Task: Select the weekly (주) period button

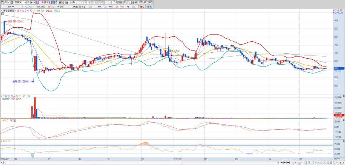Action: tap(56, 2)
